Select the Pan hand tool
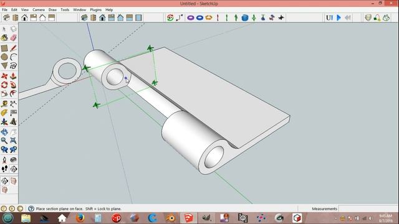 click(13, 132)
